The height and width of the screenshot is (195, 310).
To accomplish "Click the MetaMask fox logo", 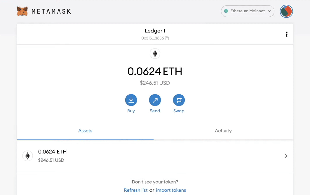I will (22, 11).
